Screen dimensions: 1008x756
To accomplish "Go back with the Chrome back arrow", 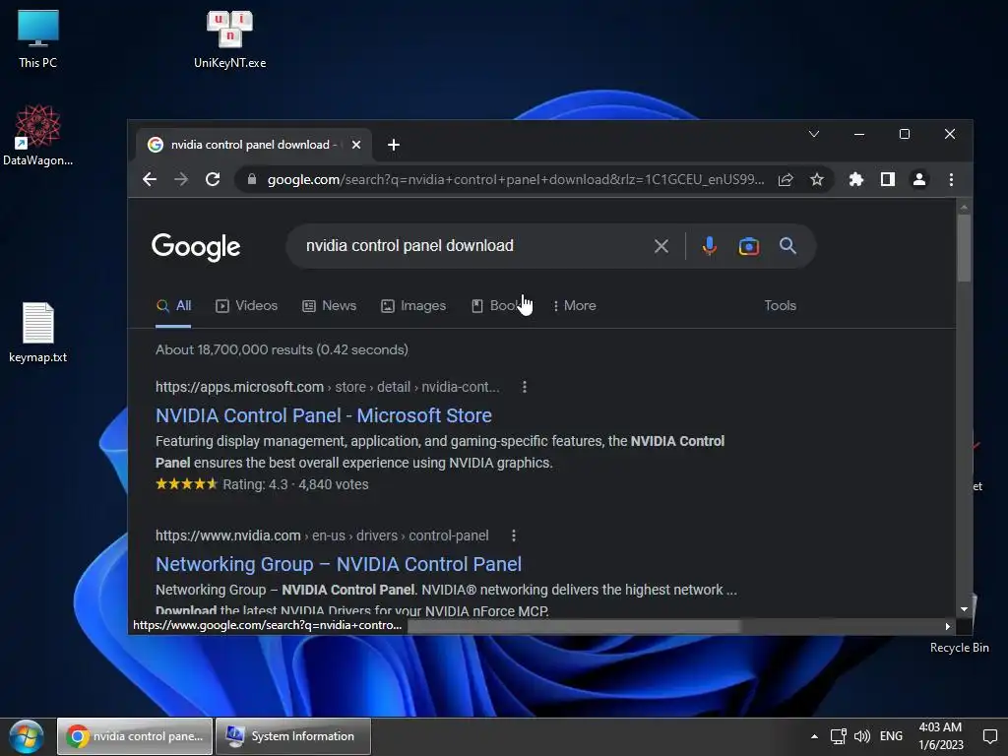I will [x=150, y=179].
